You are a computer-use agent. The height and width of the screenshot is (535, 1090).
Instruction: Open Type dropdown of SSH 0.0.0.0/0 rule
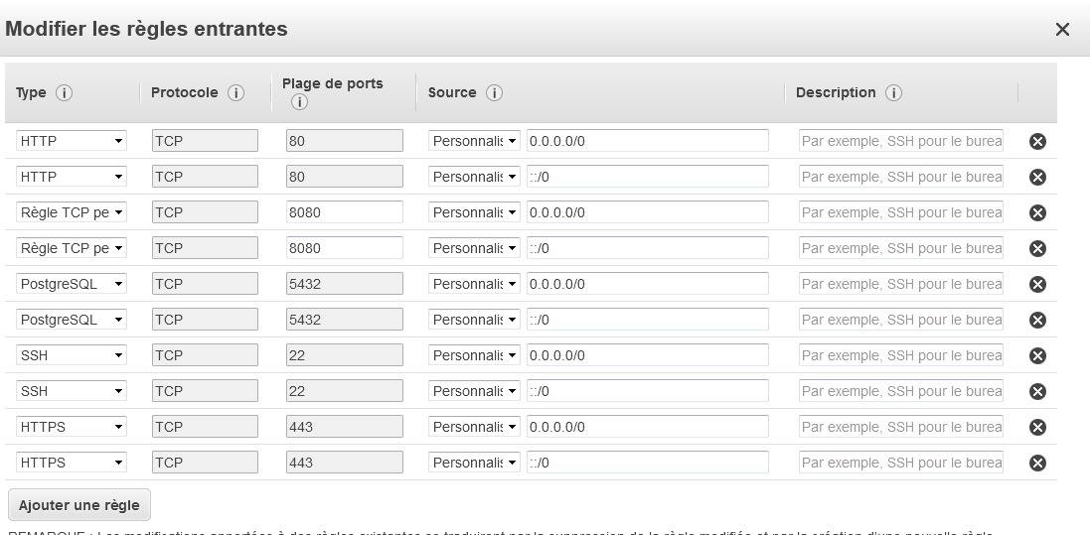tap(72, 355)
